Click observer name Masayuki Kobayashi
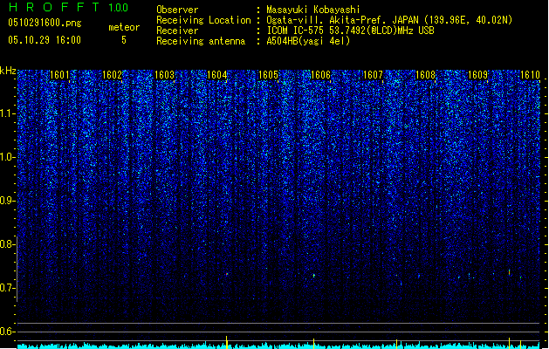 [313, 10]
